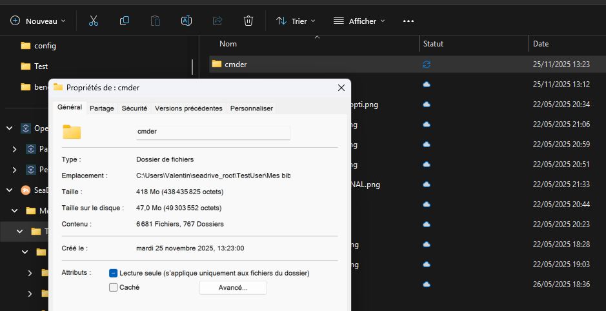This screenshot has height=311, width=606.
Task: Open the Trier sort dropdown
Action: [x=296, y=21]
